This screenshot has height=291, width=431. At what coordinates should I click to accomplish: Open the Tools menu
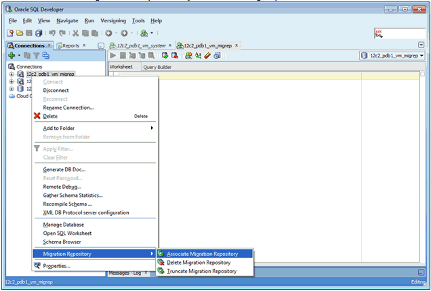coord(138,21)
